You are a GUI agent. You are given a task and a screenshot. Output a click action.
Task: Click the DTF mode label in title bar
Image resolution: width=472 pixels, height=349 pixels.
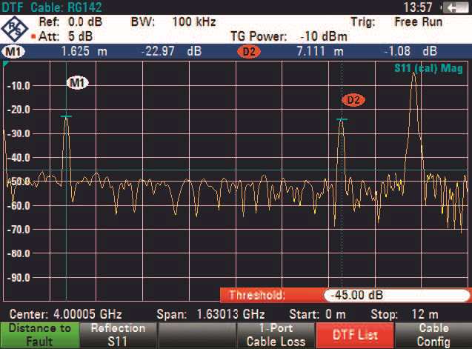point(13,7)
